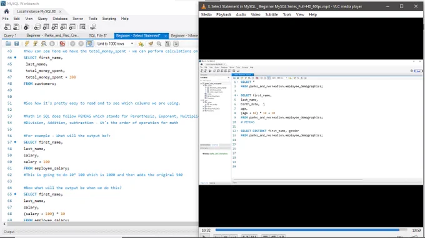Viewport: 425px width, 238px height.
Task: Click the line 48 text 'FROM customers;'
Action: [40, 83]
